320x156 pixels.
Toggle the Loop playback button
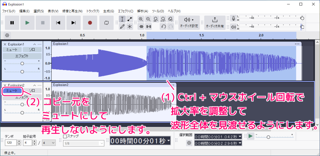pos(107,23)
